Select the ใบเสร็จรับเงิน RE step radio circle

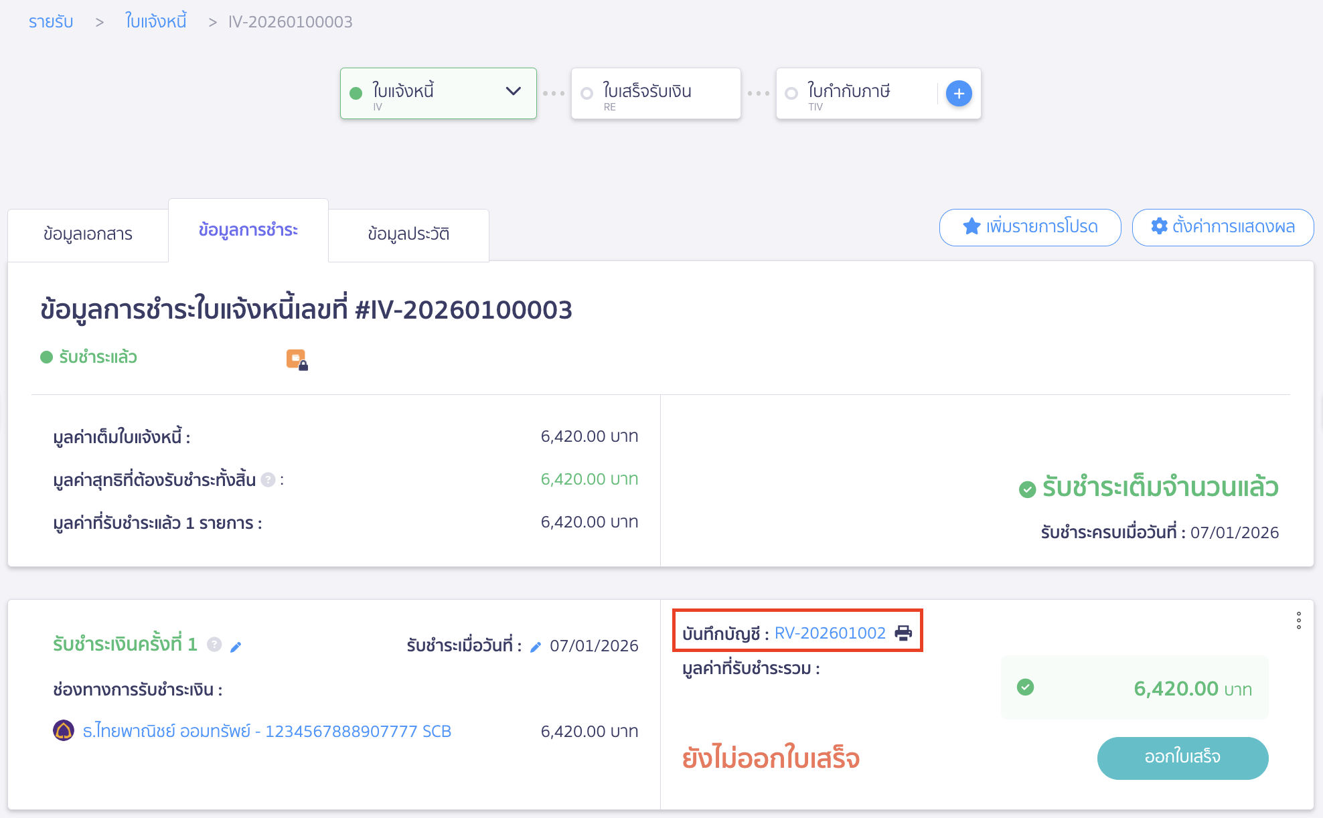coord(587,94)
